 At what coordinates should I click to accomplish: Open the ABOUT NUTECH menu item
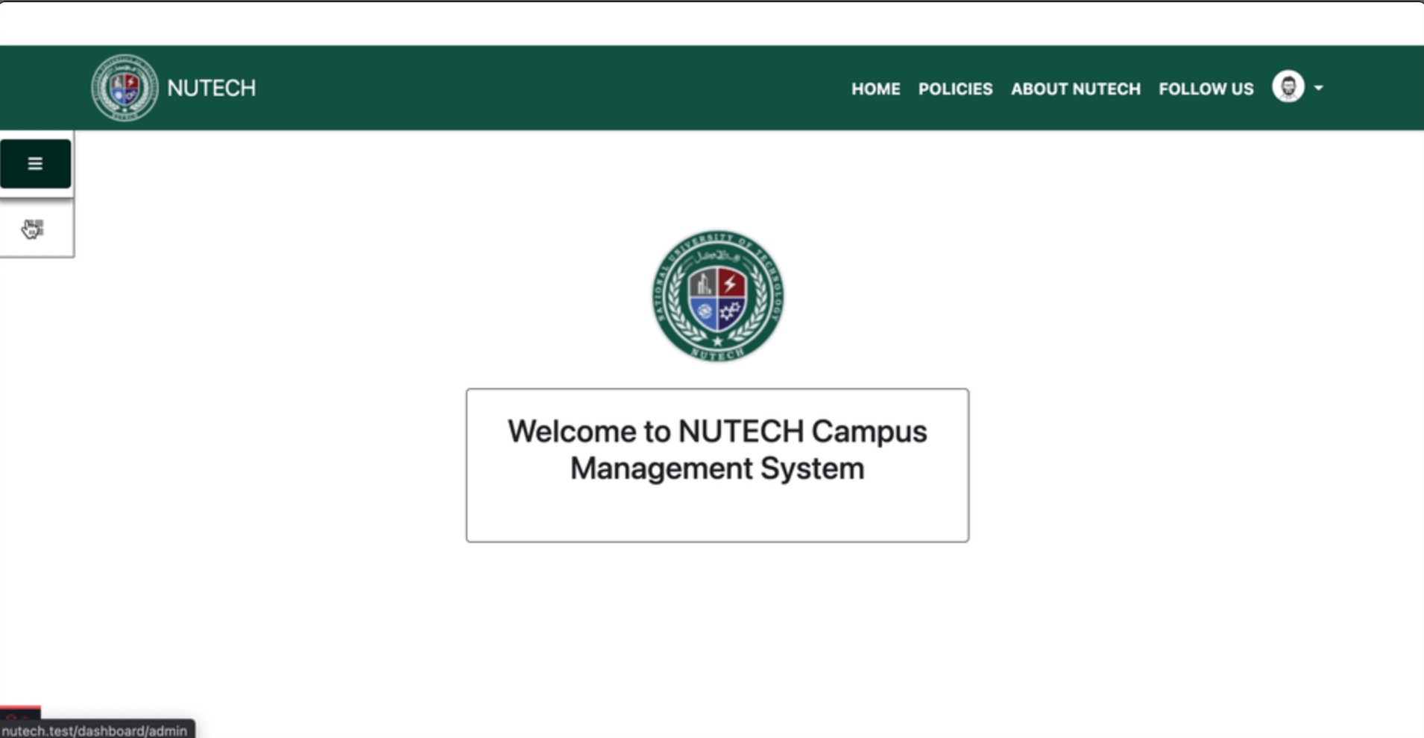coord(1075,89)
